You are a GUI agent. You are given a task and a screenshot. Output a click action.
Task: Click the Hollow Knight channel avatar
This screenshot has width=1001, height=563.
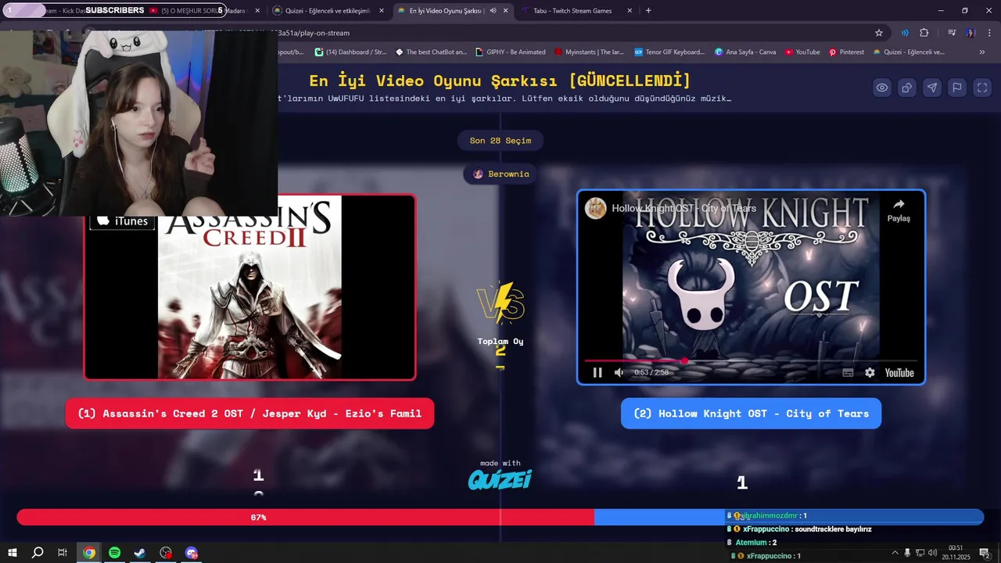596,208
